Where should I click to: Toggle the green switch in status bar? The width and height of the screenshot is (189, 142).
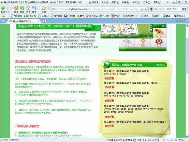[x=142, y=140]
